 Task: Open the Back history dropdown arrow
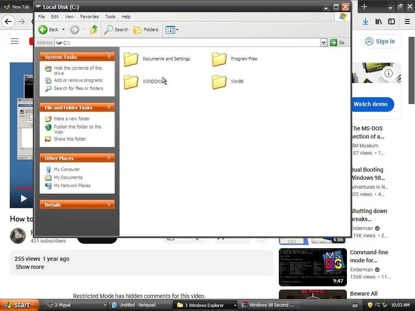[x=63, y=30]
